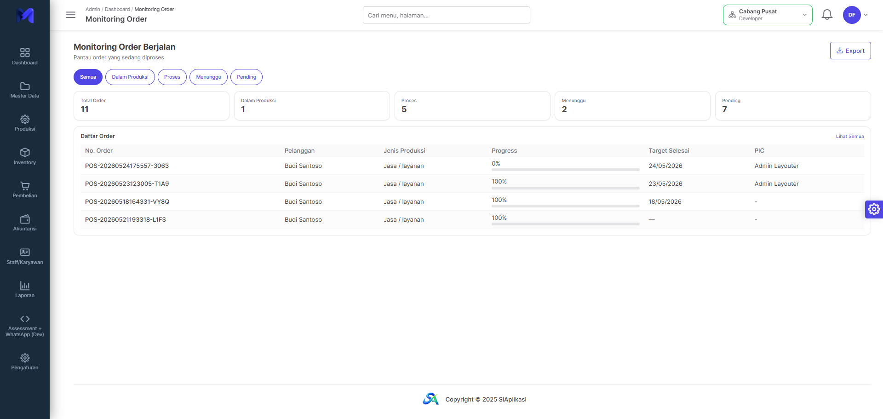This screenshot has width=883, height=419.
Task: Open Assessment + WhatsApp (Dev) code icon
Action: (25, 319)
